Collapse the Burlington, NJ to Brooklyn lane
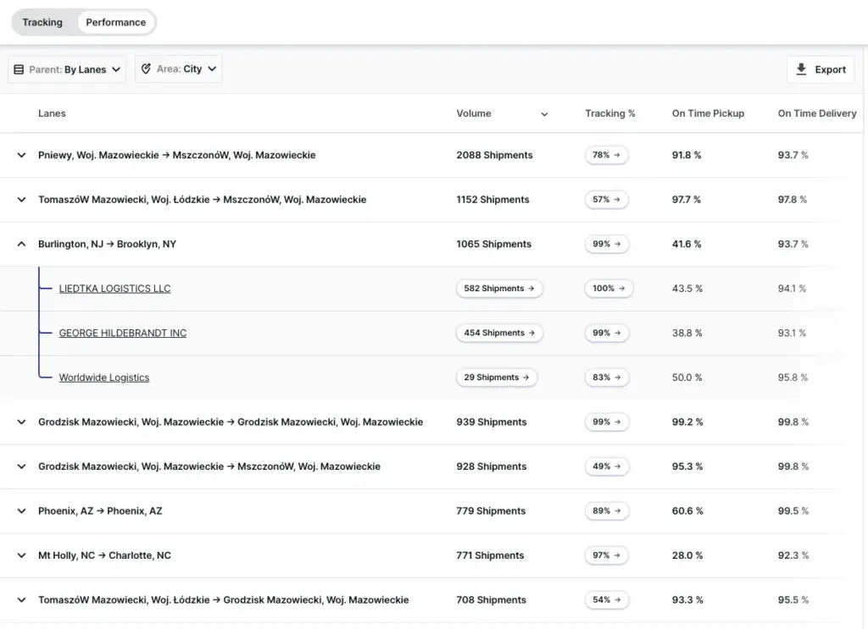 pos(21,245)
